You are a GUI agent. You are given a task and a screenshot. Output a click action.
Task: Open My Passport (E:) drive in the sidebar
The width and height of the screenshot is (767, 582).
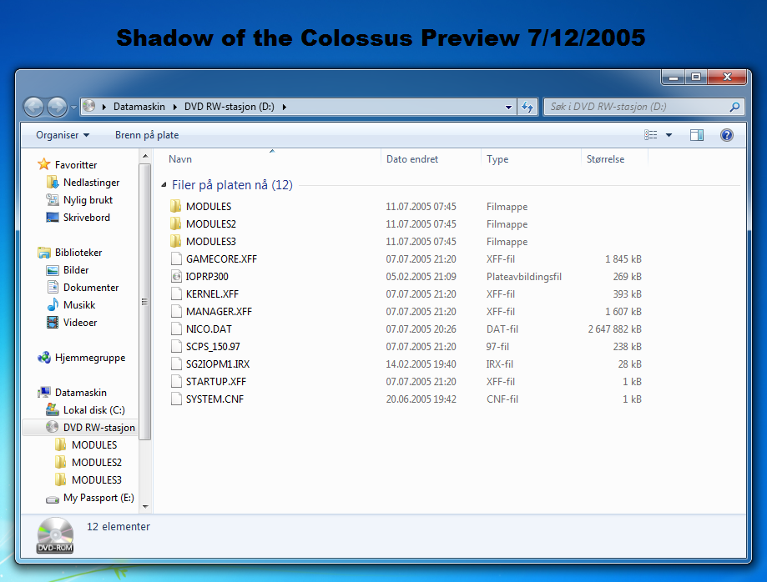[98, 498]
